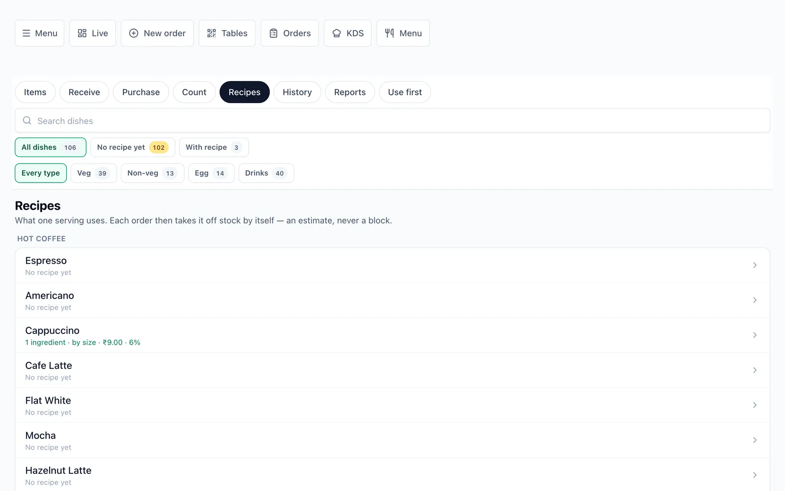
Task: Filter dishes With recipe
Action: point(214,147)
